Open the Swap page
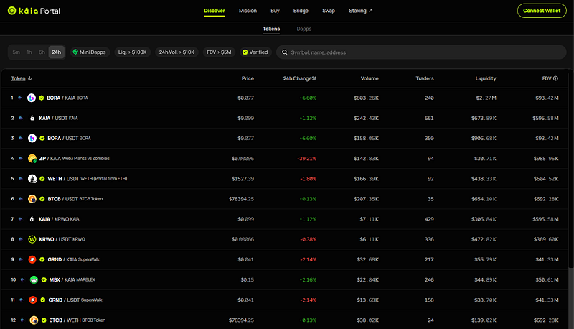 coord(329,11)
